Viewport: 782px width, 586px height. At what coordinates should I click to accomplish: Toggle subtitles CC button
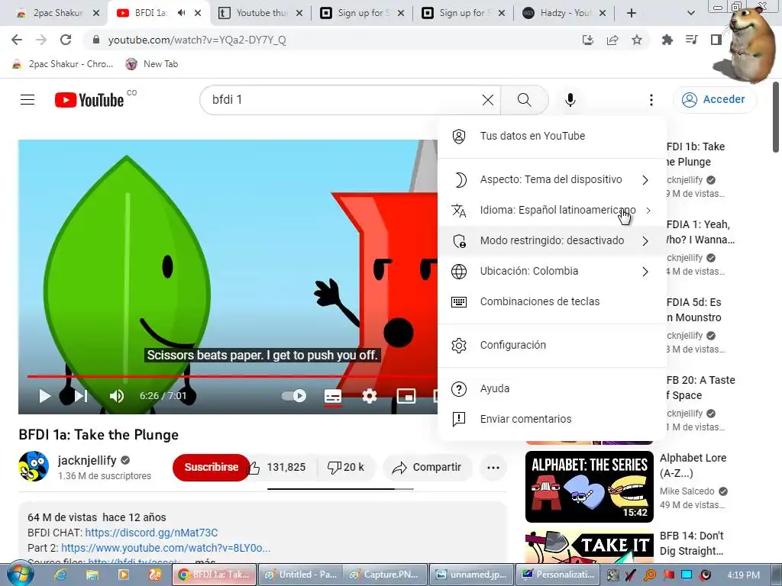pyautogui.click(x=333, y=396)
